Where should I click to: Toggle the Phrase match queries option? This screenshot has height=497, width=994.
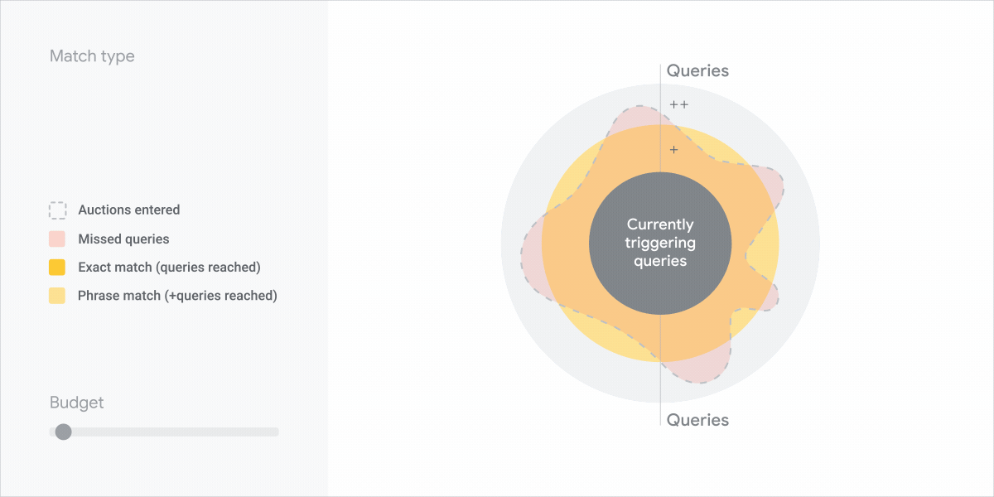pyautogui.click(x=176, y=295)
